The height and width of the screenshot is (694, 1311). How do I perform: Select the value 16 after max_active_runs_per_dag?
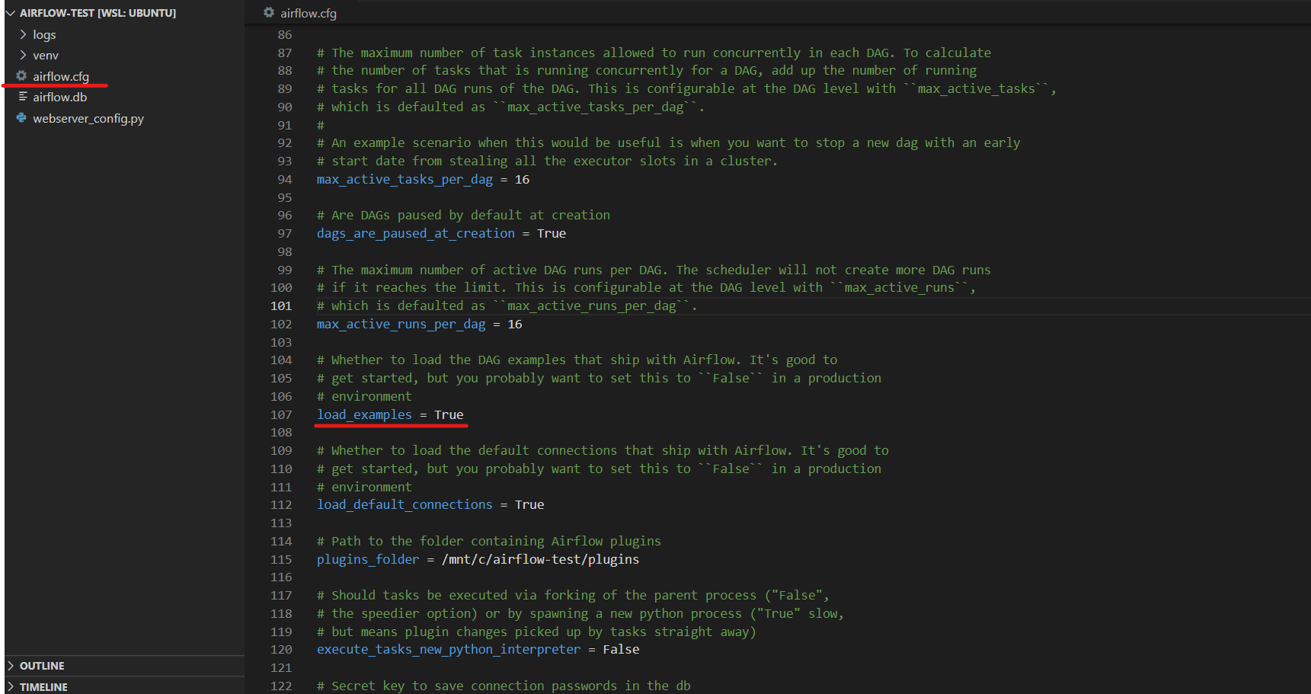(515, 324)
